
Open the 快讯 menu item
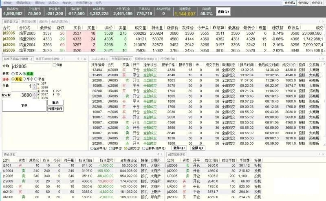(99, 3)
